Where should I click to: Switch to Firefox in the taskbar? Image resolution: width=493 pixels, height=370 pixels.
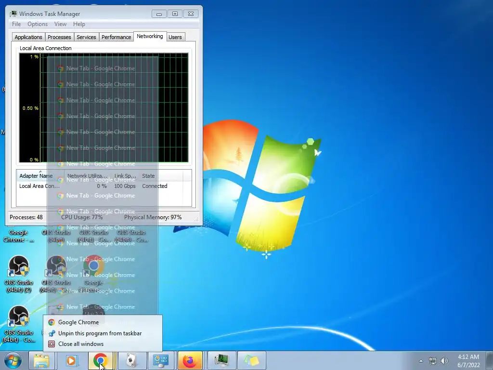coord(190,360)
